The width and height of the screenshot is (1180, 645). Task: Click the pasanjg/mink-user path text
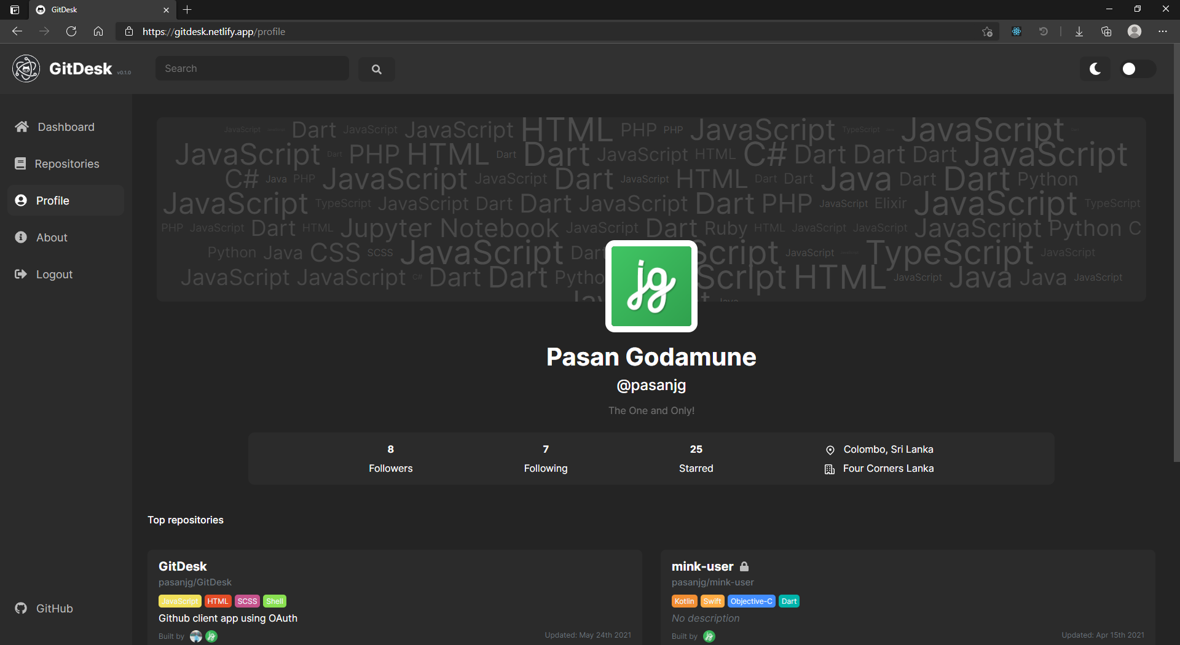pos(712,582)
